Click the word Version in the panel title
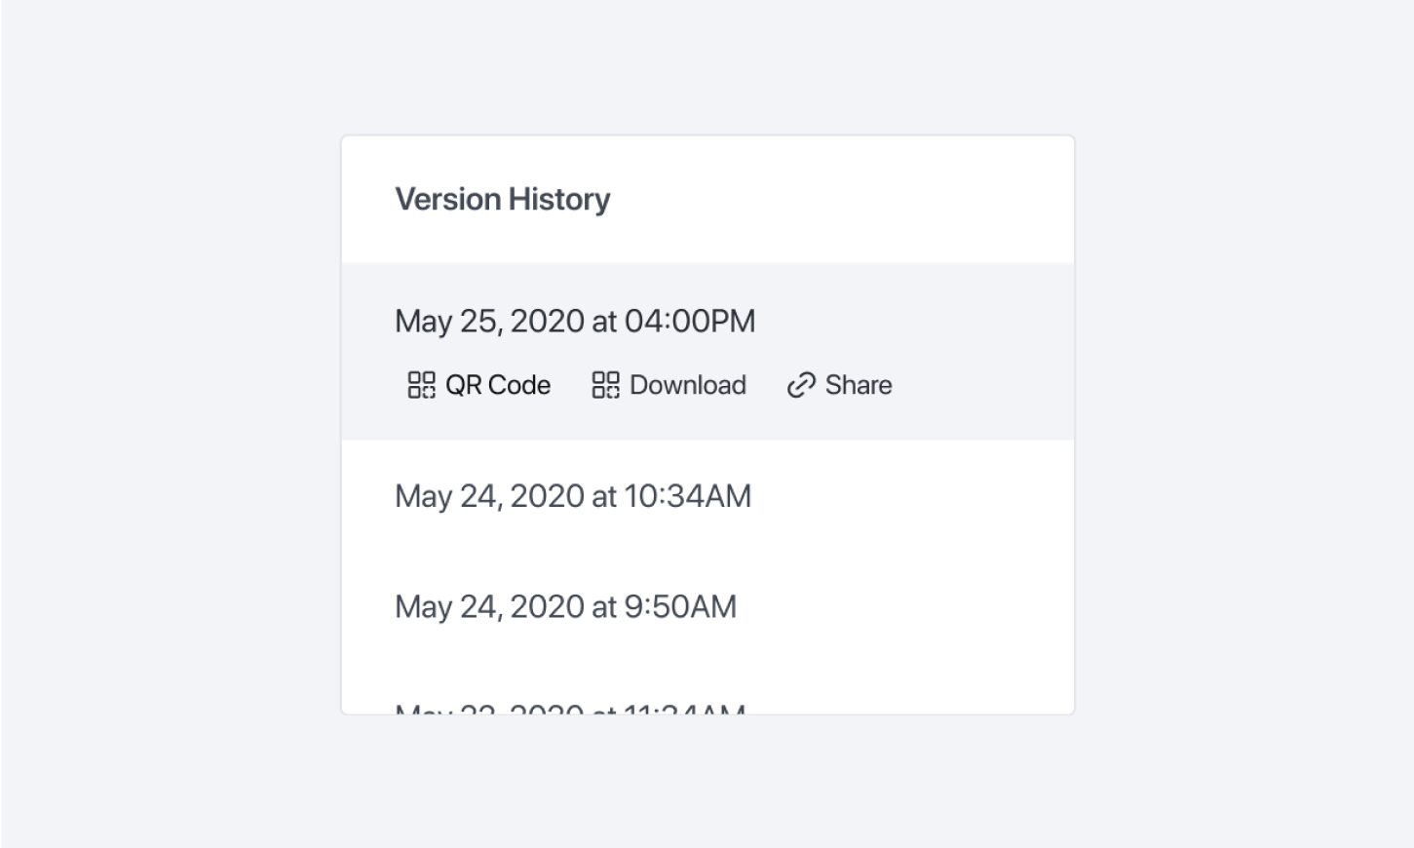Screen dimensions: 1414x848 coord(447,200)
